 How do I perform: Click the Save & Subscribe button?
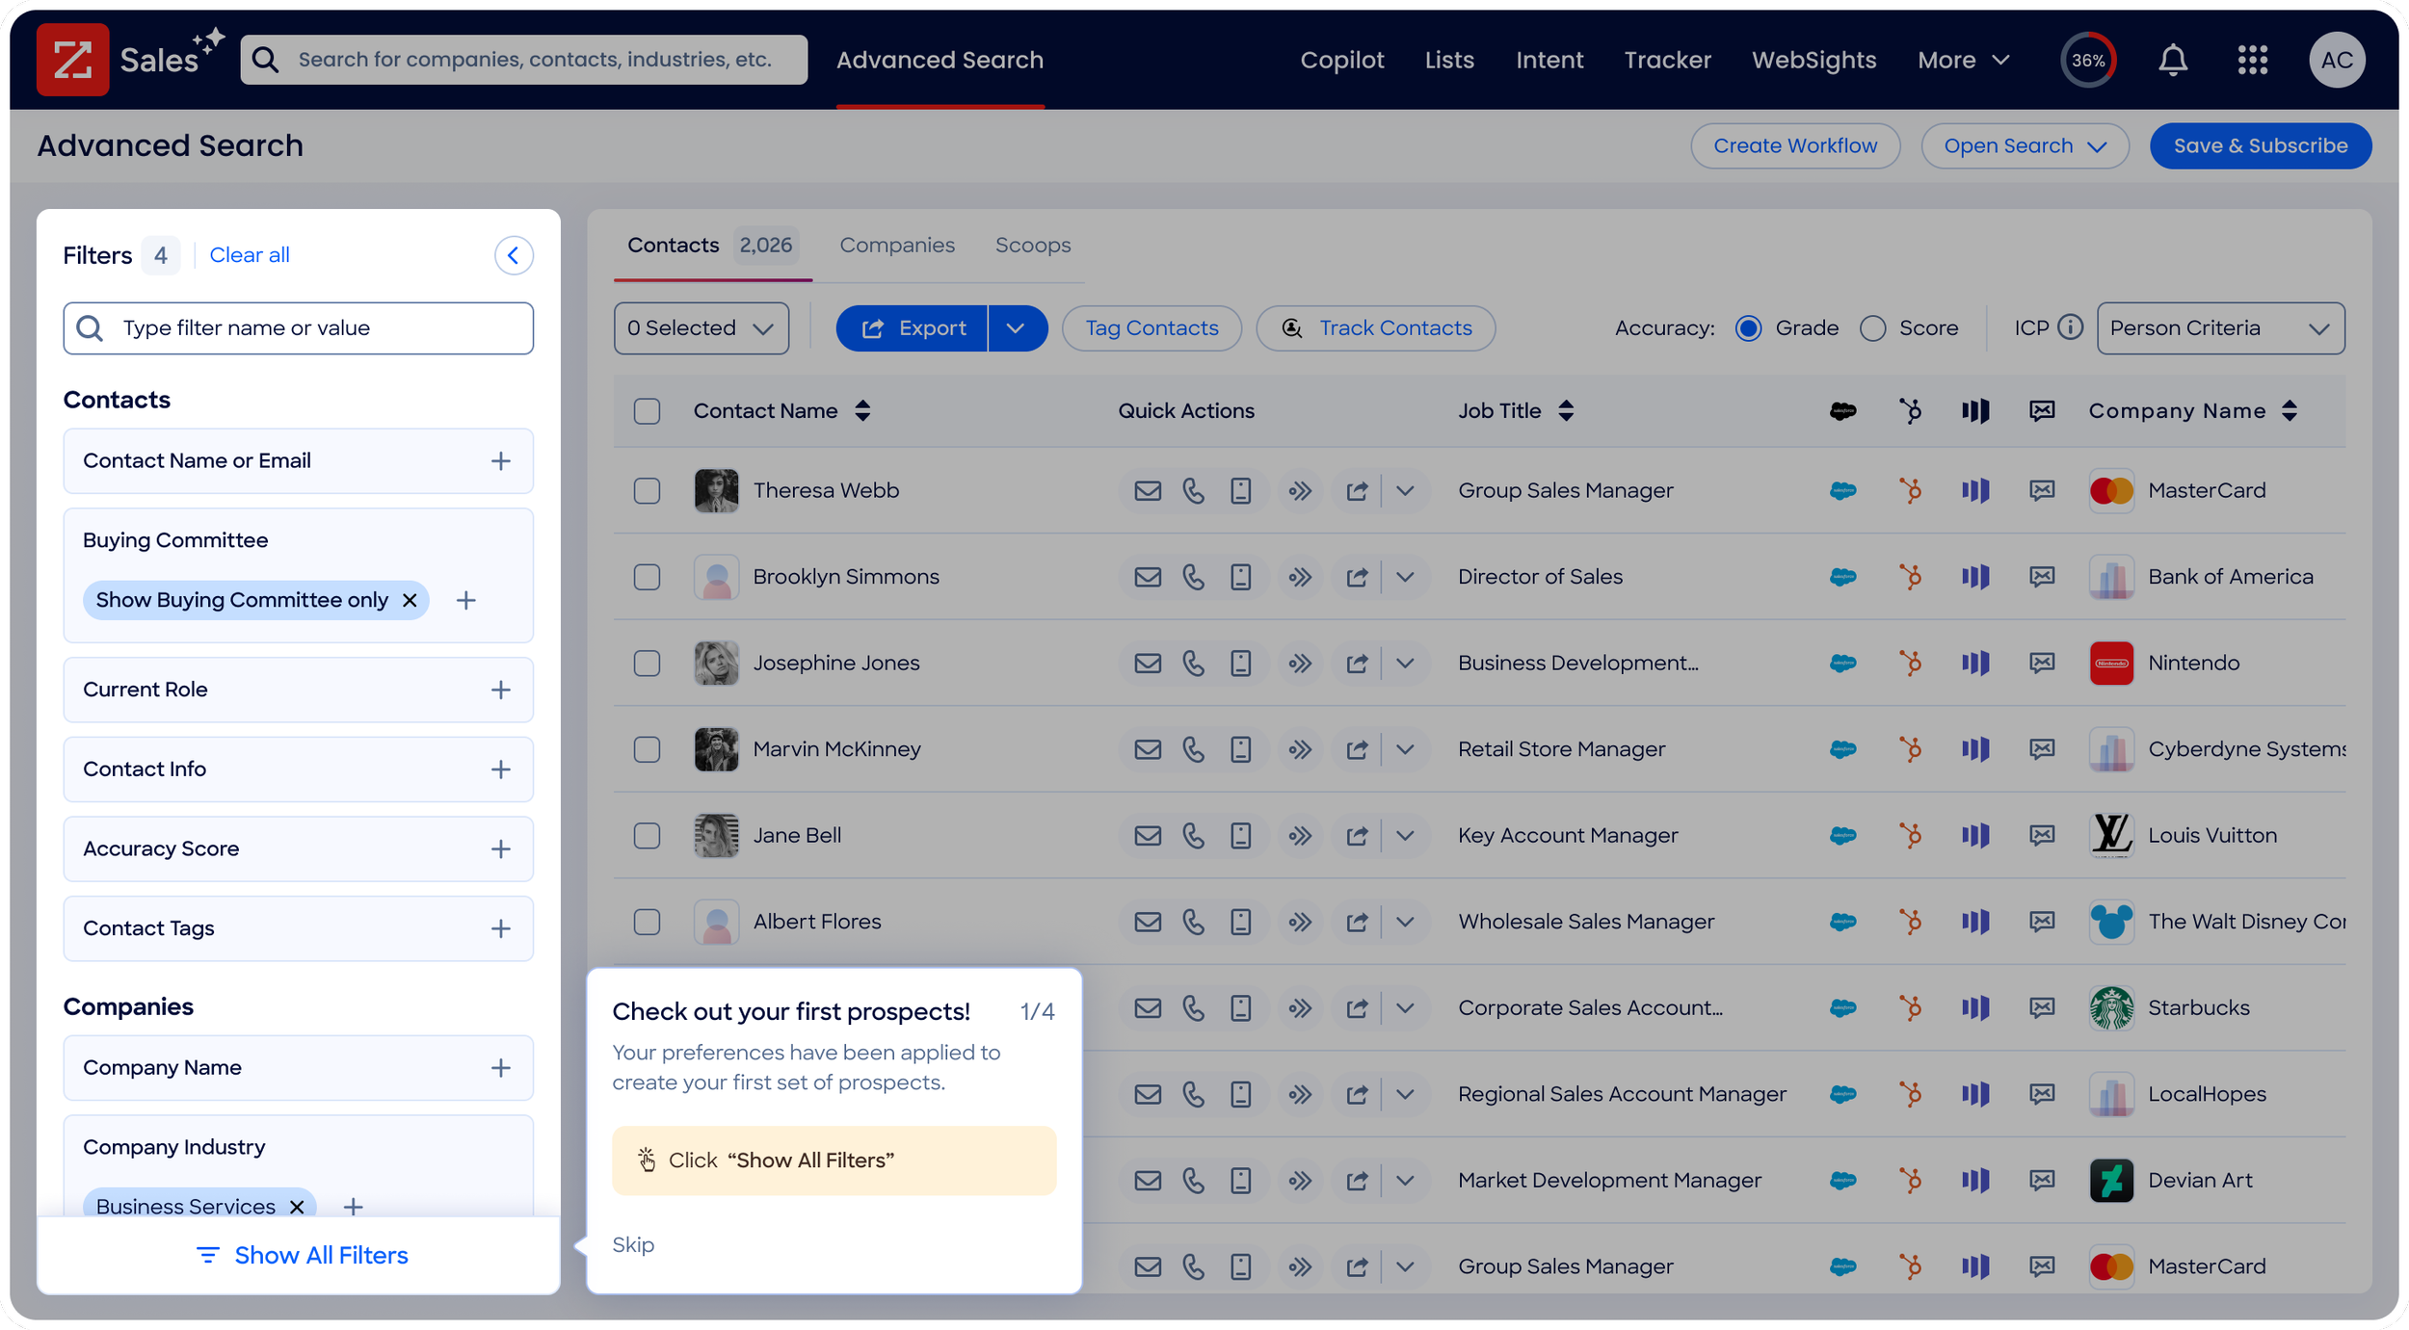tap(2260, 145)
